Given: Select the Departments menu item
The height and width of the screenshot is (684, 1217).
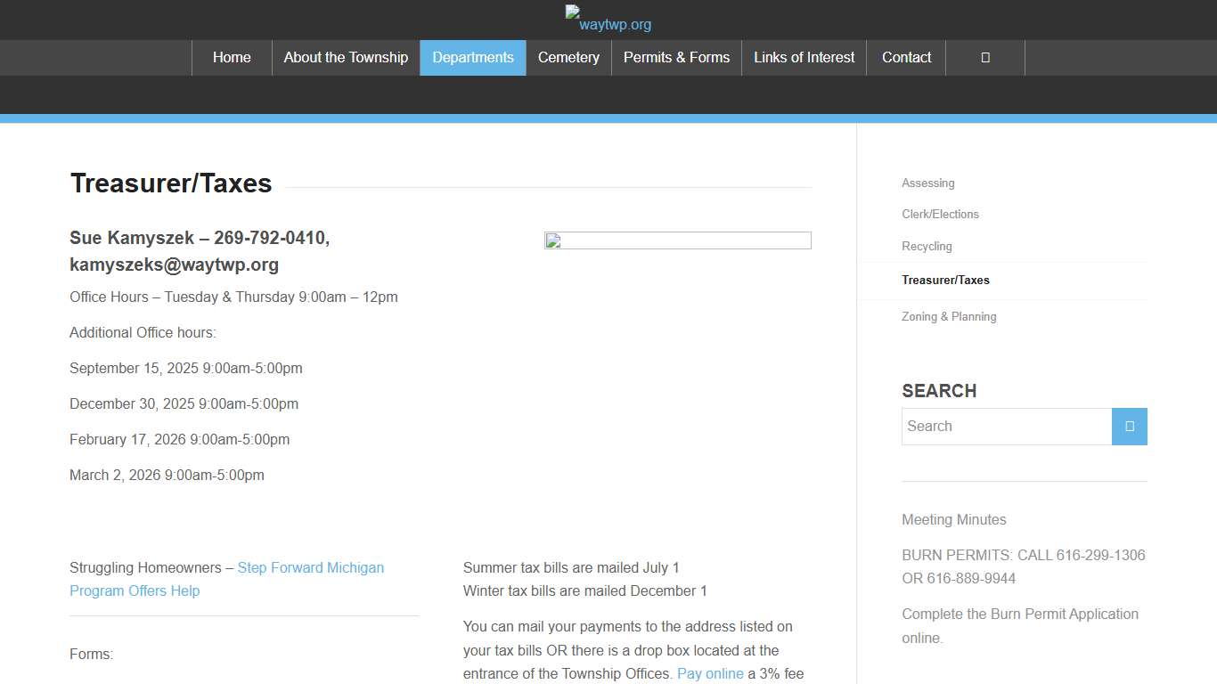Looking at the screenshot, I should point(473,58).
